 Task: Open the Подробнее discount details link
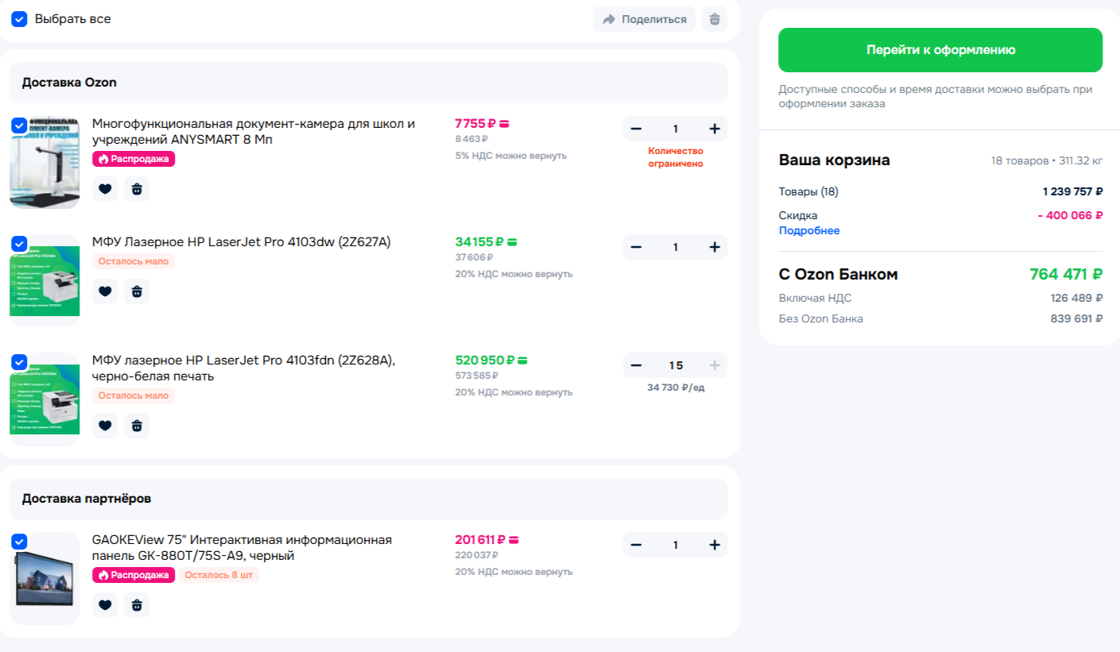(809, 231)
